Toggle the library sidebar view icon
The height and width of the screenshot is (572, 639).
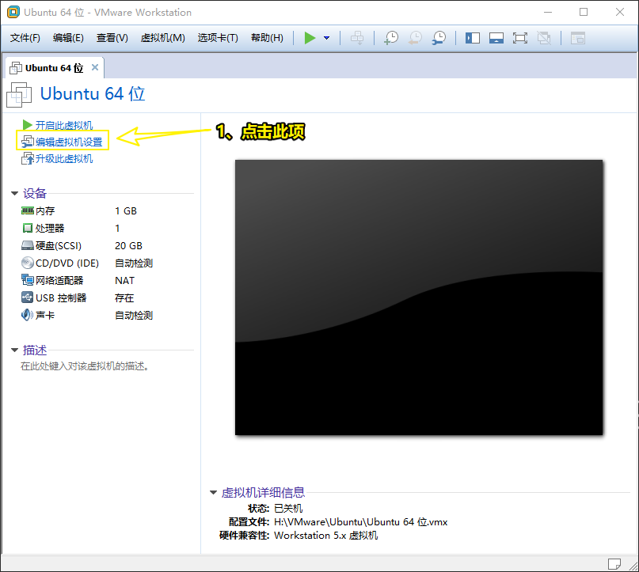[x=473, y=38]
